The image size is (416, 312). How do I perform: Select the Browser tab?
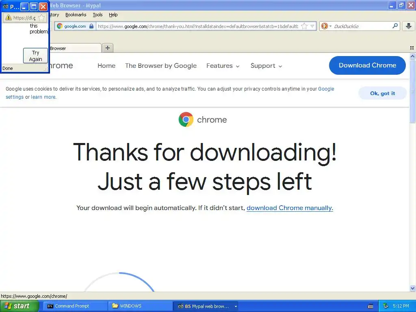(75, 48)
